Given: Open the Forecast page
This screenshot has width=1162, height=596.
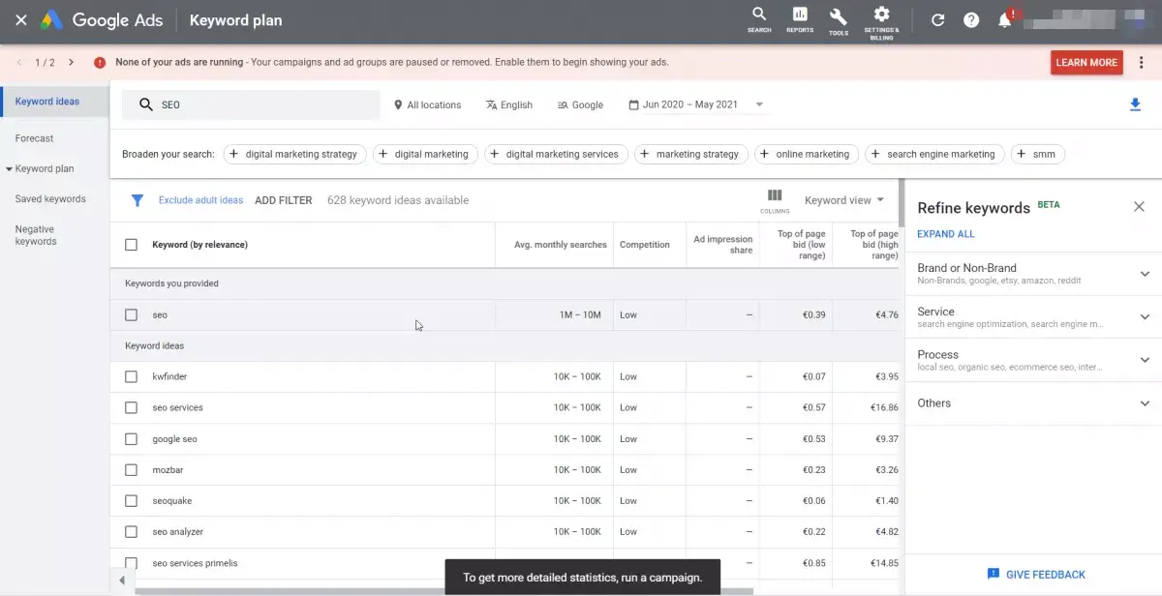Looking at the screenshot, I should coord(34,138).
